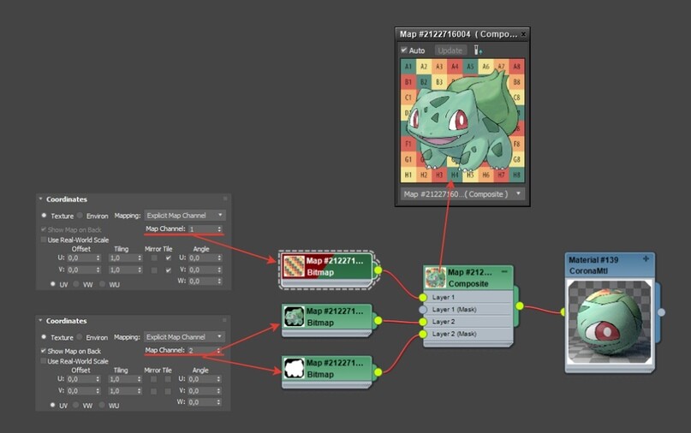The image size is (691, 433).
Task: Click the Layer 1 (Mask) input socket
Action: (x=423, y=310)
